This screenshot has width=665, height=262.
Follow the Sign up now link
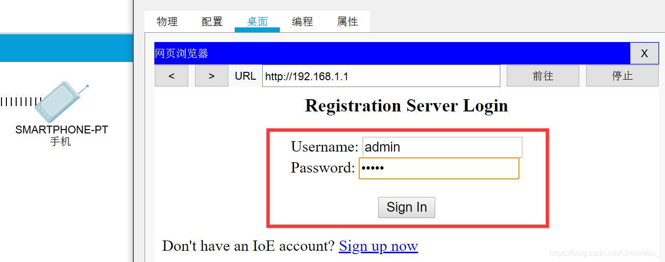(x=378, y=246)
